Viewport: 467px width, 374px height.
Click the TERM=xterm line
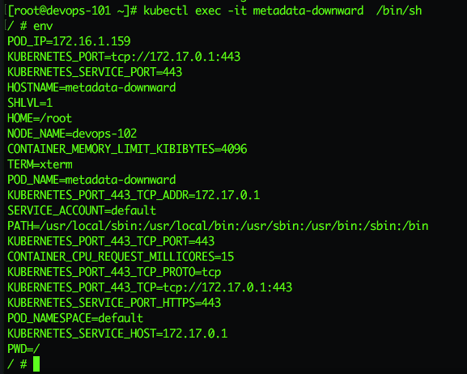click(40, 164)
